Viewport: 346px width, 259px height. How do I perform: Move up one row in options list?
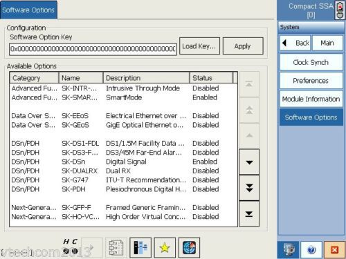(249, 136)
